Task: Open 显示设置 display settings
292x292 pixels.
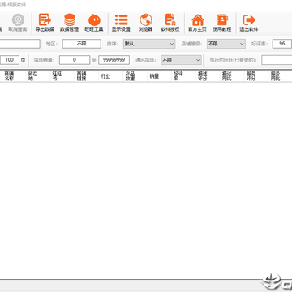Action: tap(121, 23)
